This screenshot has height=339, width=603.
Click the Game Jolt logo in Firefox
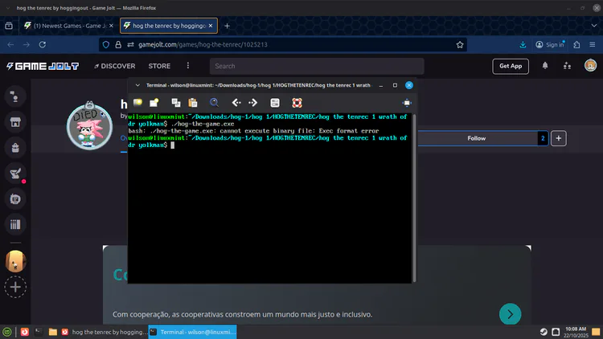click(43, 66)
